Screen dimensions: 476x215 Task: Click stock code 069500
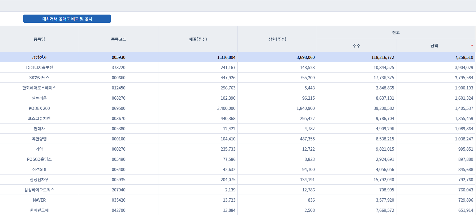point(118,108)
